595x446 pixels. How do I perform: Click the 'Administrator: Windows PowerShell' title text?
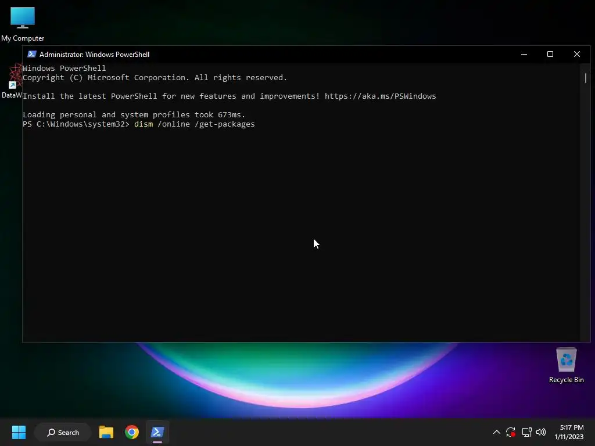pos(95,54)
